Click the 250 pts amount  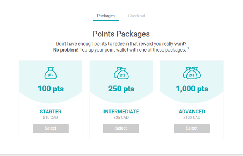tap(121, 89)
